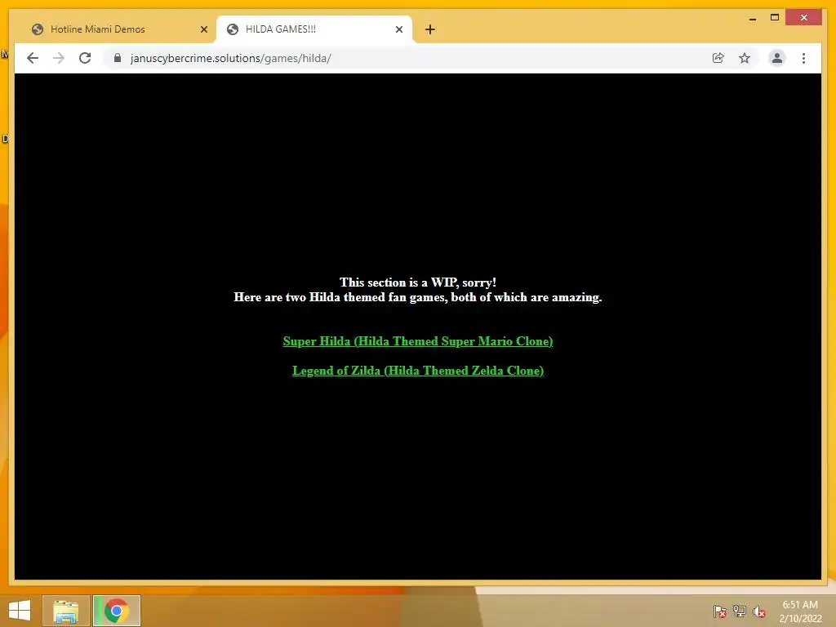Image resolution: width=836 pixels, height=627 pixels.
Task: Open the Legend of Zilda link
Action: pyautogui.click(x=418, y=371)
